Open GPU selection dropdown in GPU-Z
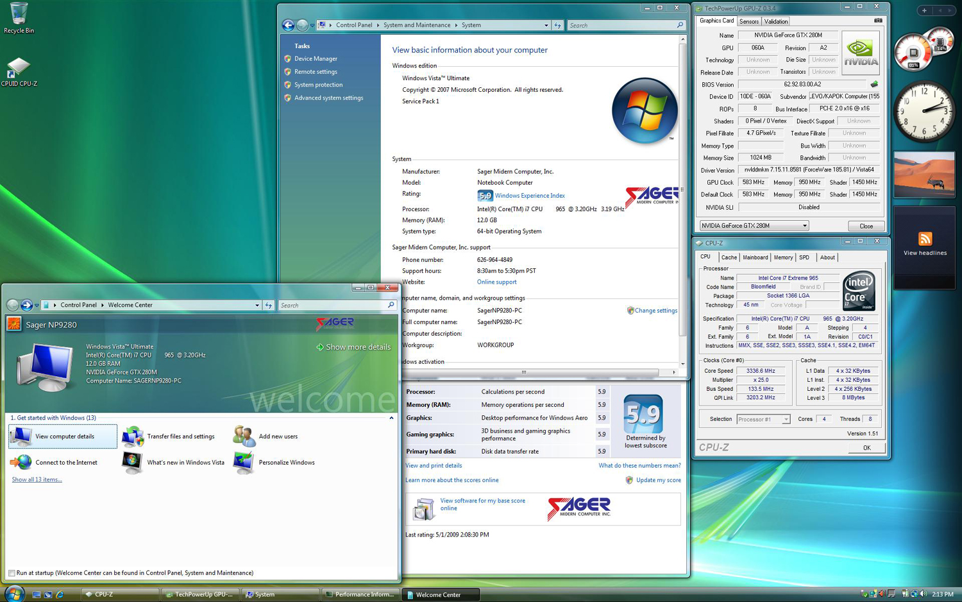Image resolution: width=962 pixels, height=602 pixels. coord(804,226)
